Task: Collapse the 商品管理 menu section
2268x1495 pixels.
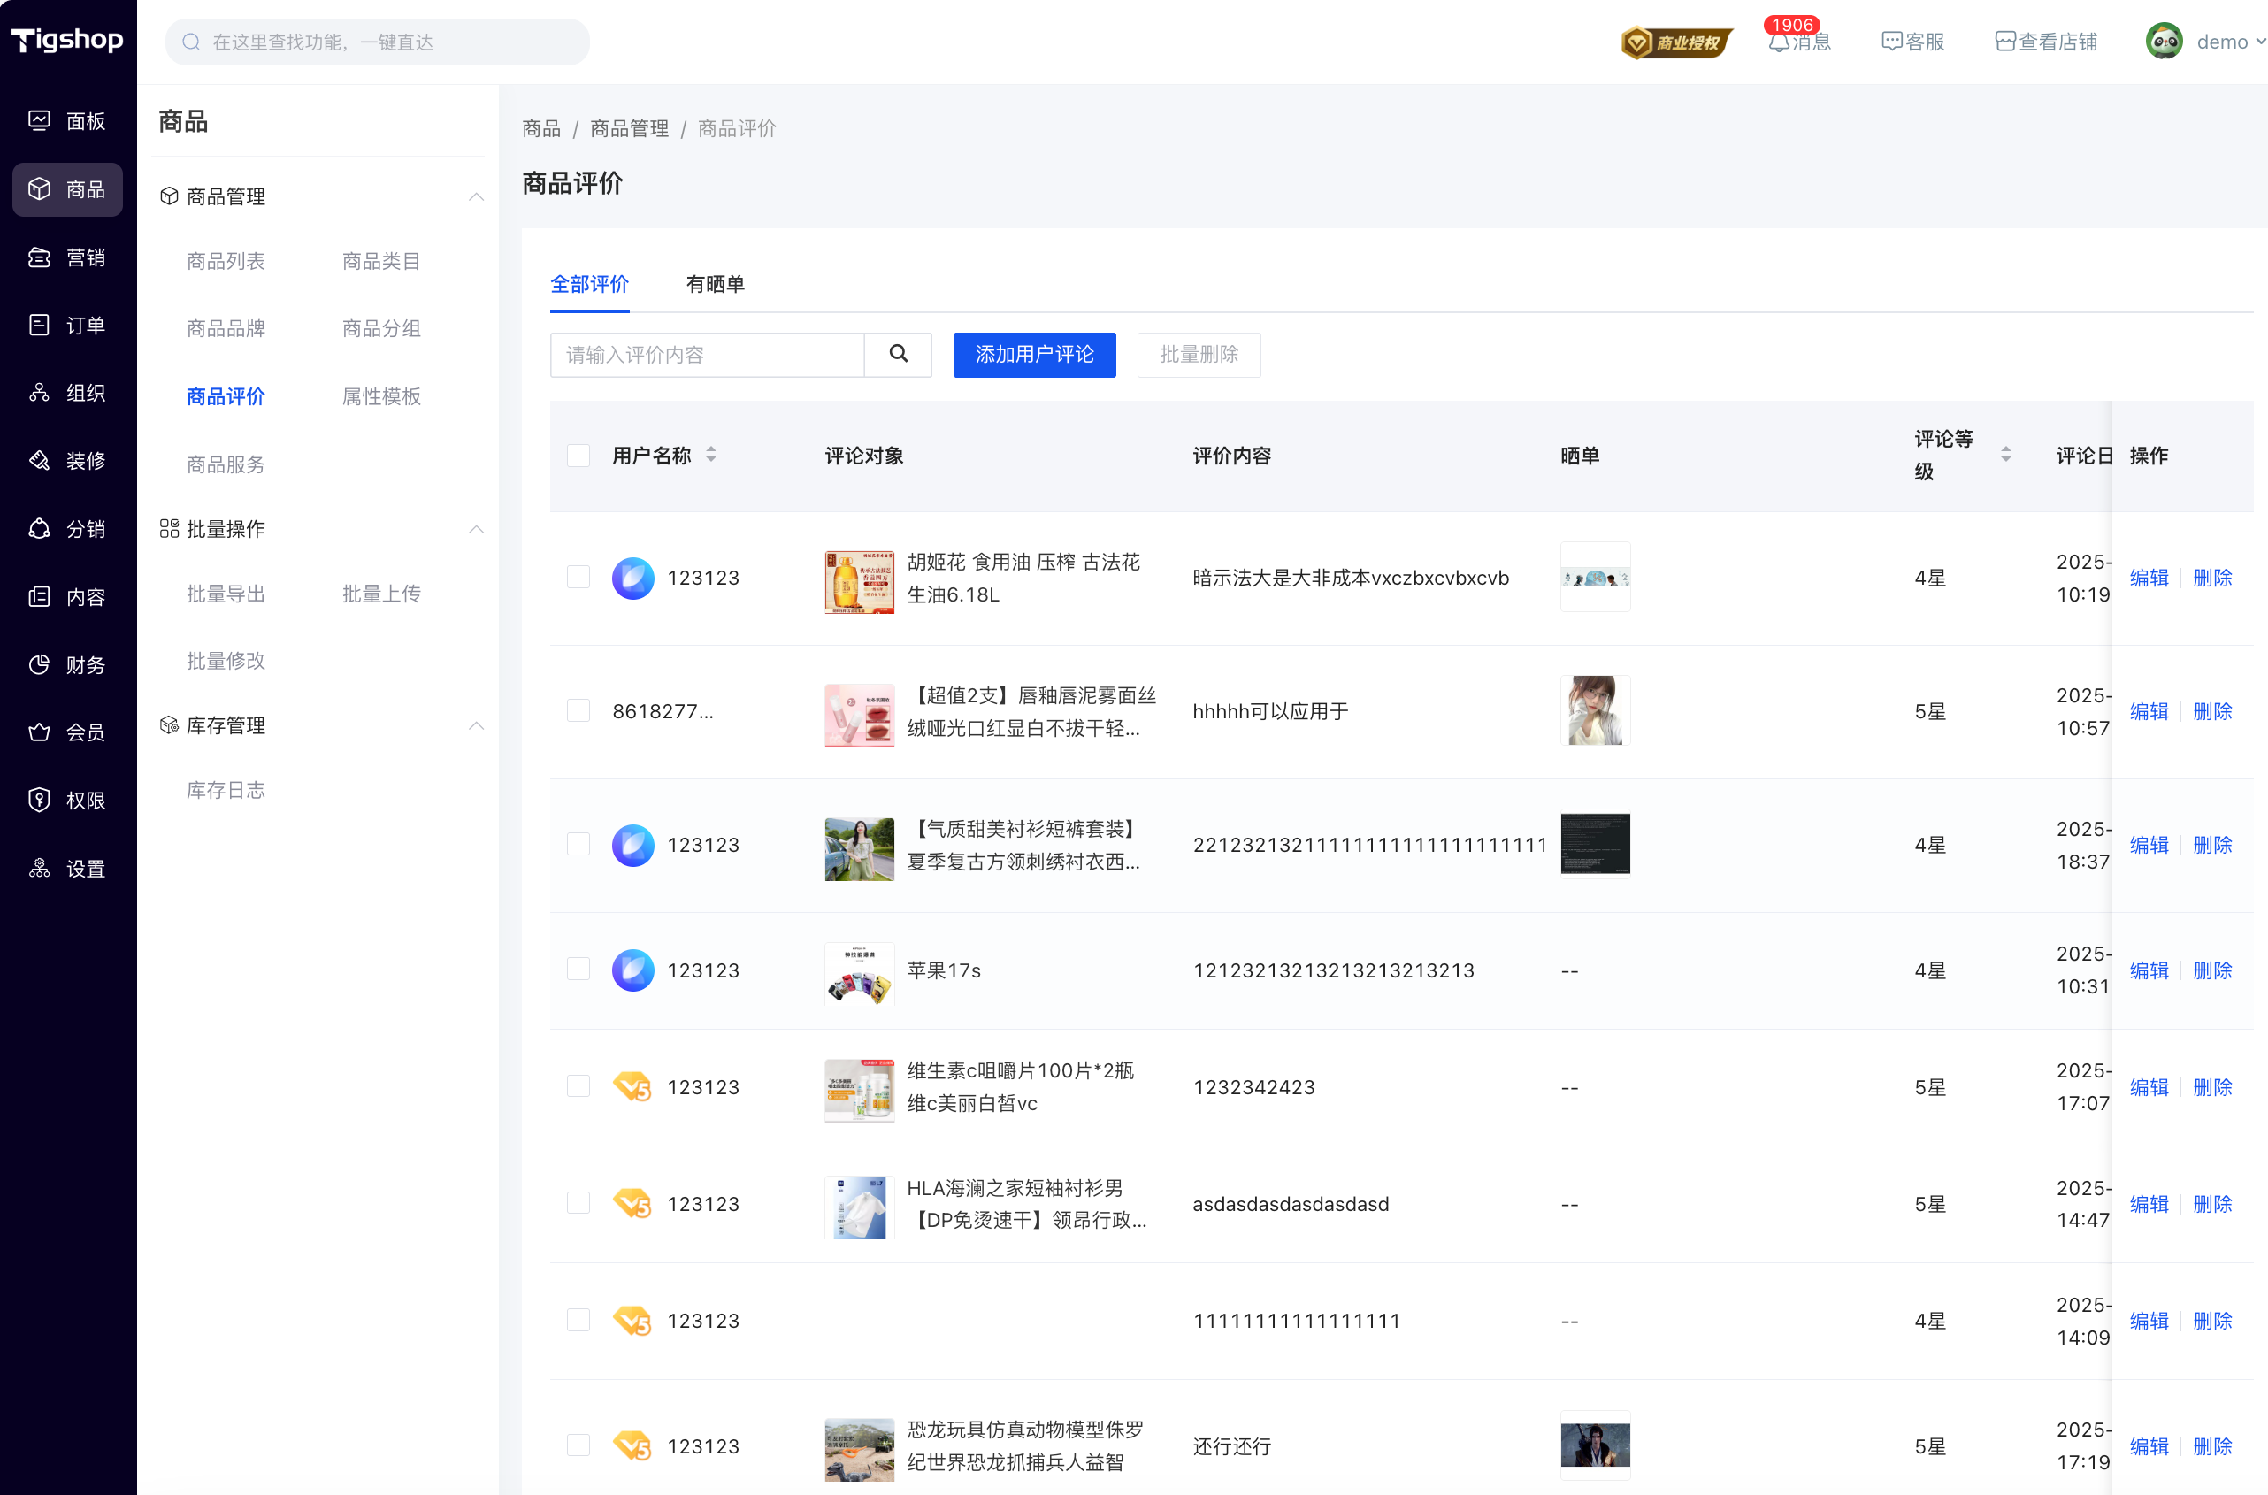Action: pyautogui.click(x=476, y=196)
